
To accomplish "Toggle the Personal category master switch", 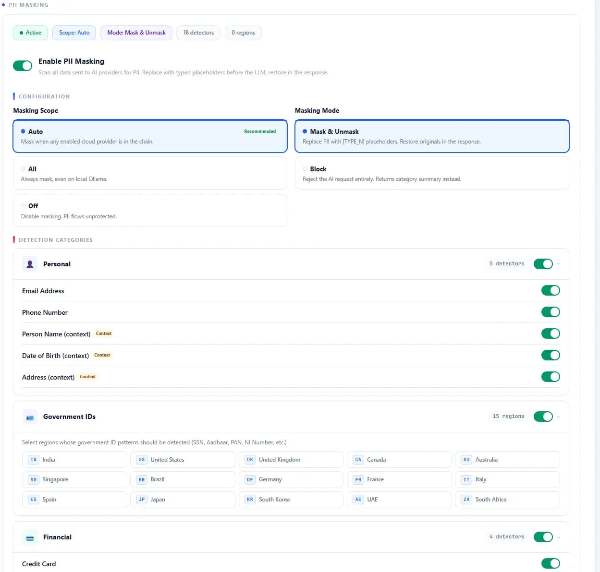I will point(543,264).
